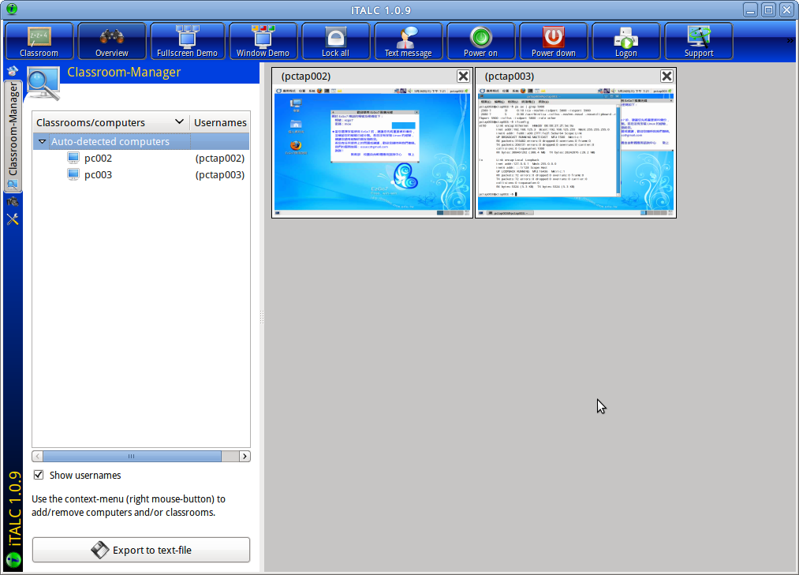Start a Window Demo
The image size is (799, 575).
[263, 41]
